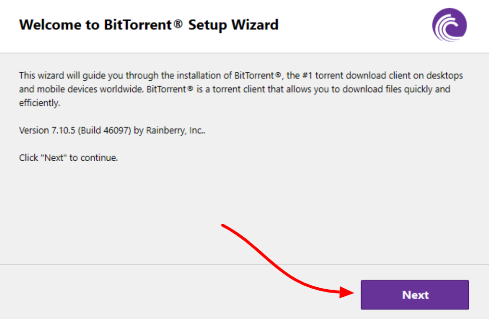Click the divider line above the Next button

pyautogui.click(x=244, y=264)
